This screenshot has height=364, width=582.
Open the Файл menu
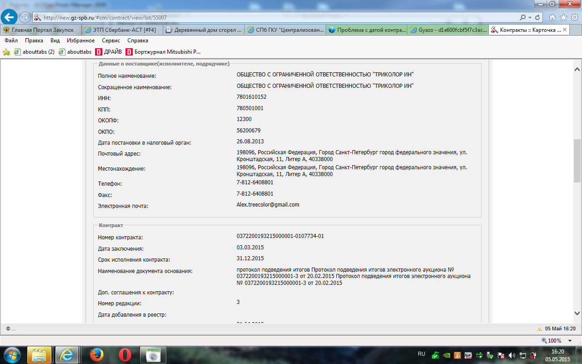click(11, 40)
